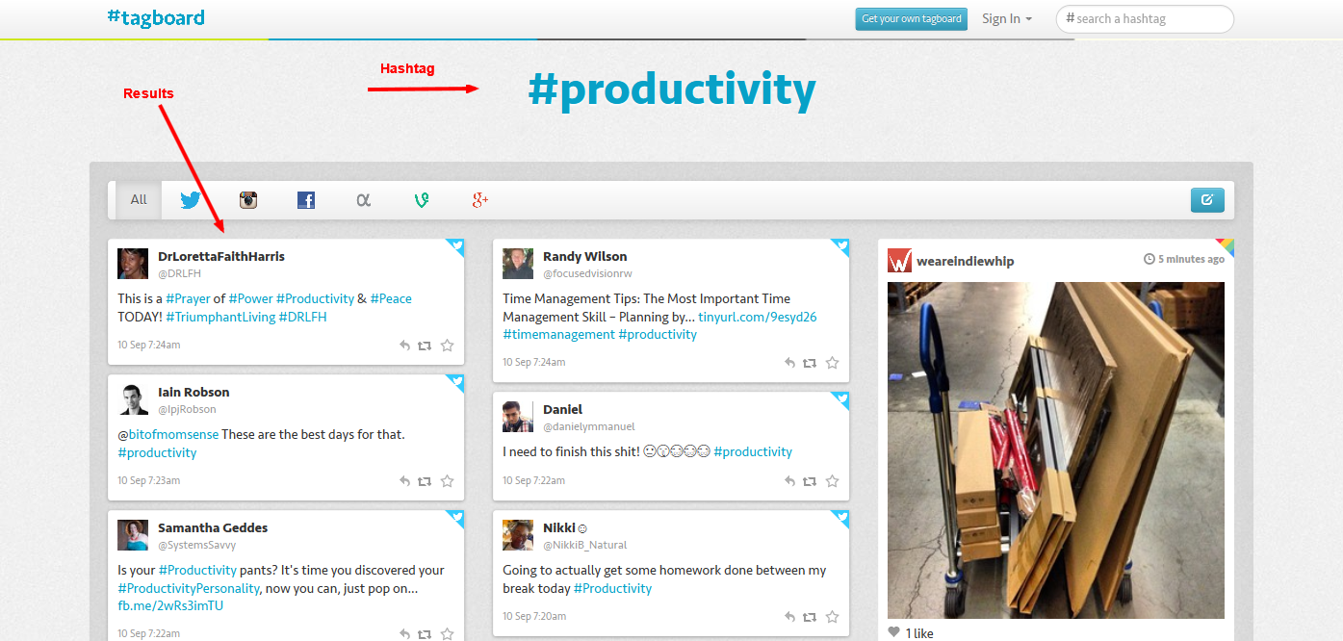Open the tinyurl.com/9esyd26 link
1343x641 pixels.
click(757, 317)
